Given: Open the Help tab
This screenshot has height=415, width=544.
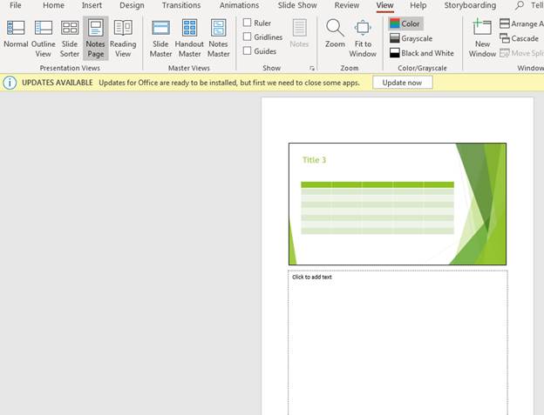Looking at the screenshot, I should click(x=418, y=5).
